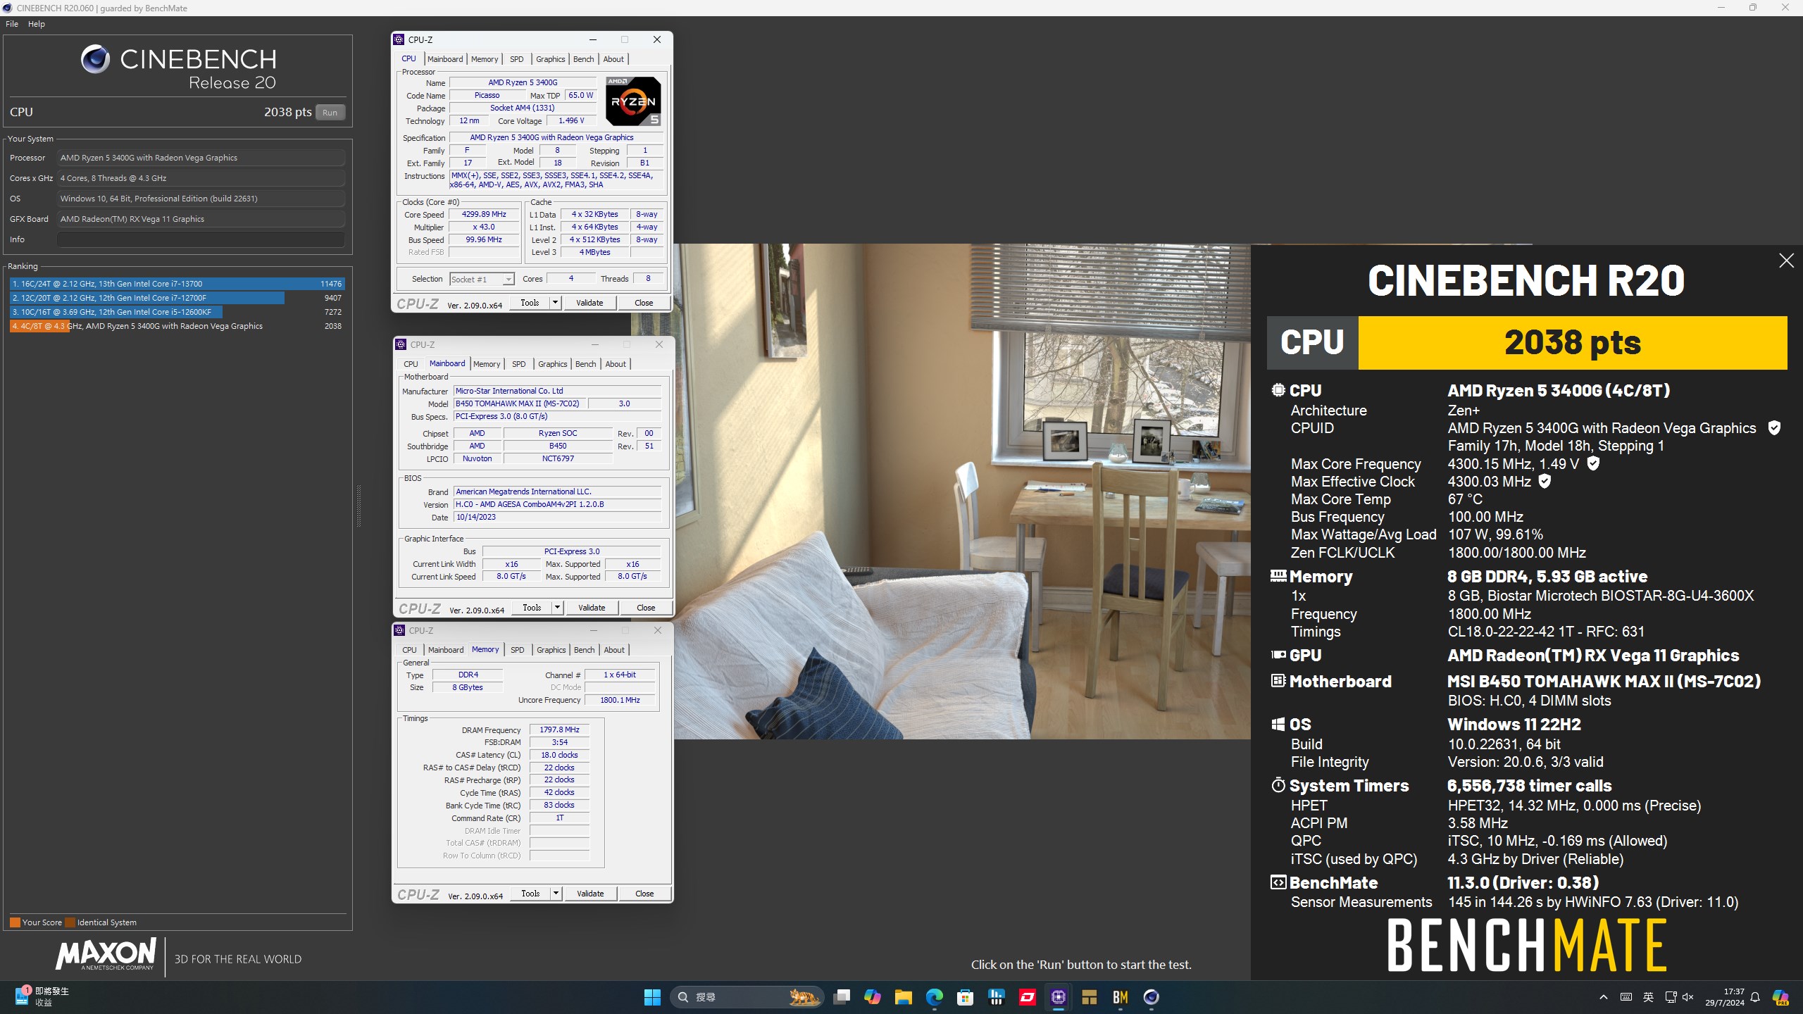Open Microsoft Edge from the taskbar

[x=934, y=997]
